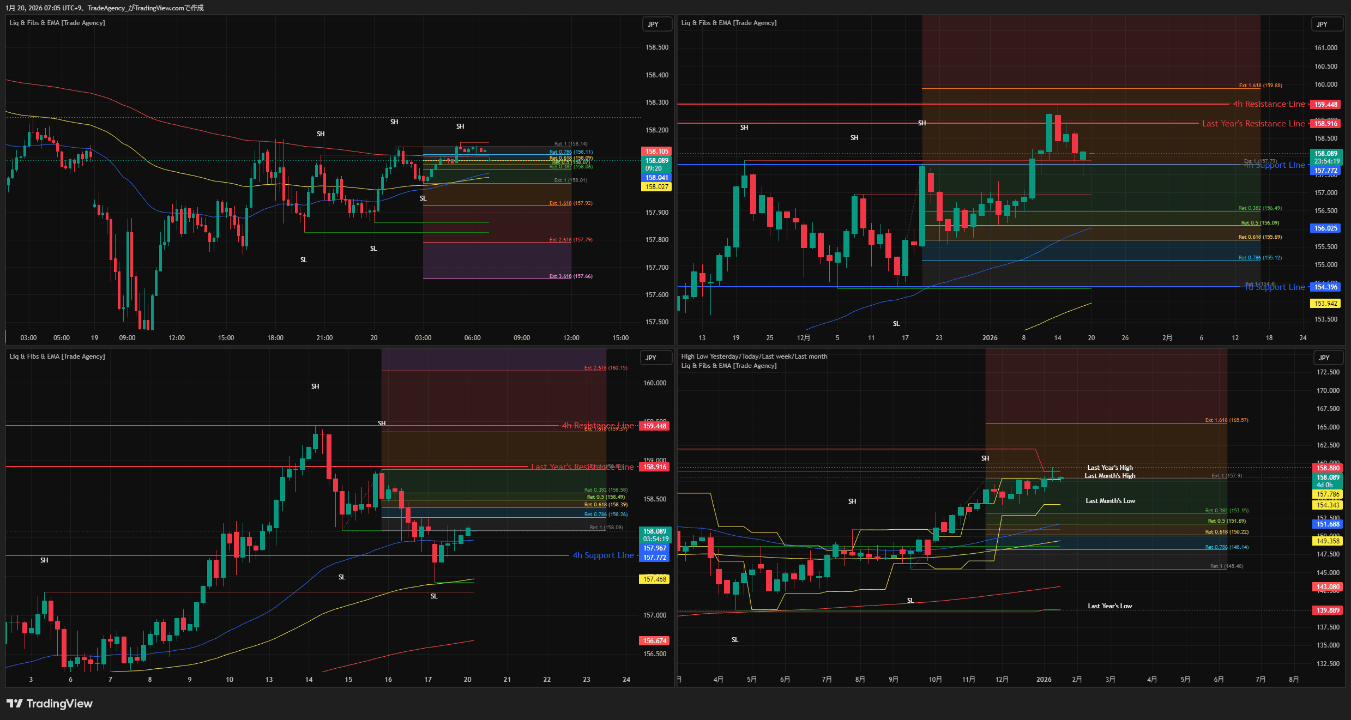
Task: Click 2026 date label on top-right time axis
Action: tap(990, 338)
